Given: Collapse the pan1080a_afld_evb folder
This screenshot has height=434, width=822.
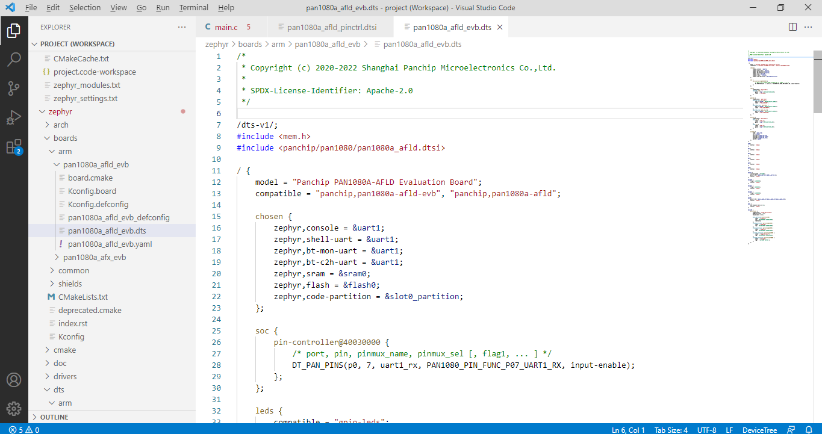Looking at the screenshot, I should [112, 164].
